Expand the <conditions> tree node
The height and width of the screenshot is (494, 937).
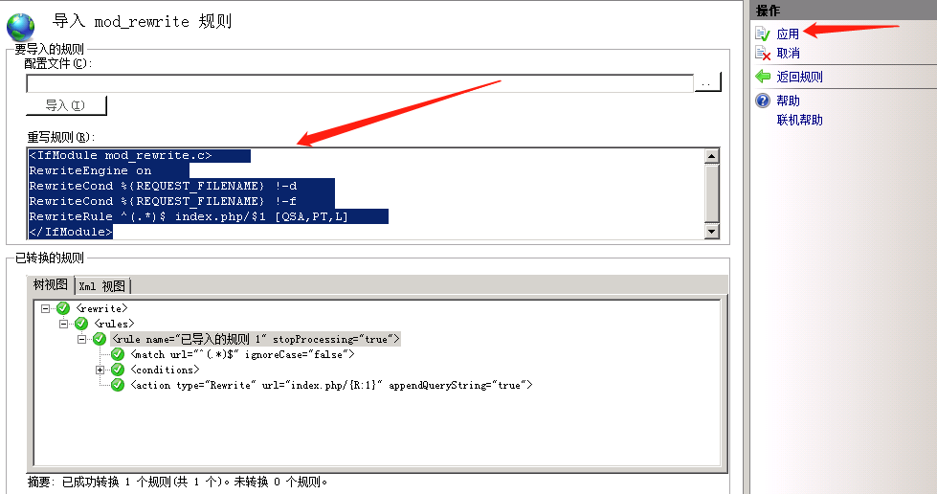(100, 370)
